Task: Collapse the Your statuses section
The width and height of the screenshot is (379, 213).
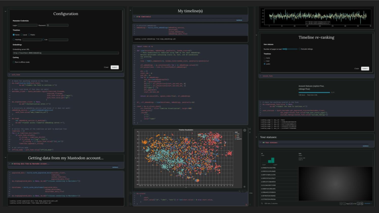Action: tap(257, 137)
